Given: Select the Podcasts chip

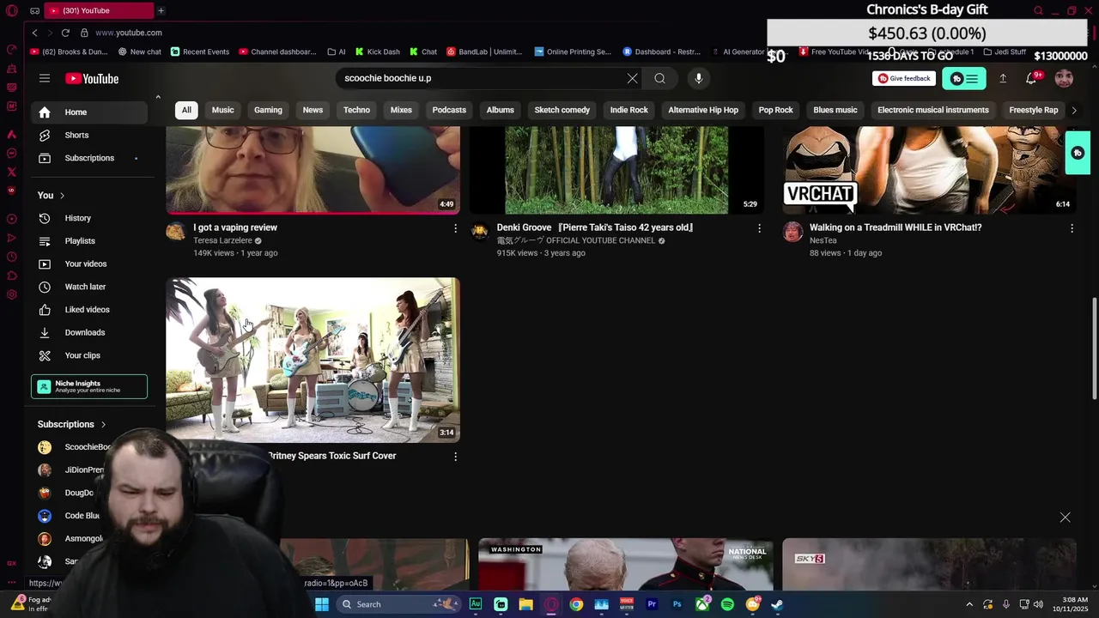Looking at the screenshot, I should [449, 110].
